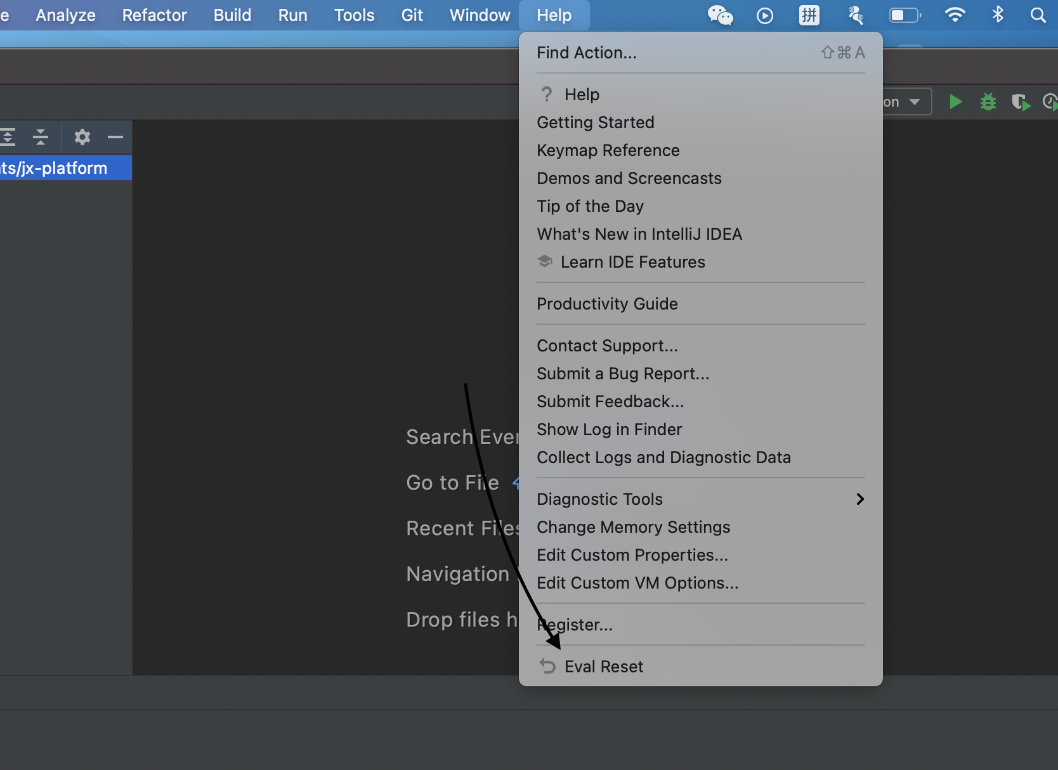The width and height of the screenshot is (1058, 770).
Task: Run the project with green play button
Action: point(955,101)
